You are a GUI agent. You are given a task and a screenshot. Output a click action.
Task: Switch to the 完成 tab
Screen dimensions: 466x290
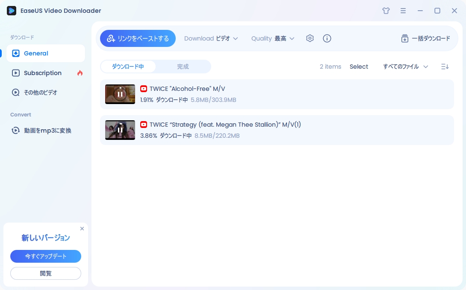[183, 67]
